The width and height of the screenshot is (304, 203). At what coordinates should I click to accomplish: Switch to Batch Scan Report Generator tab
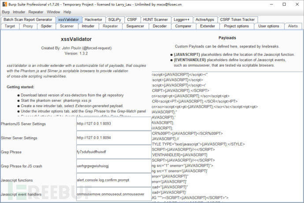pyautogui.click(x=28, y=20)
